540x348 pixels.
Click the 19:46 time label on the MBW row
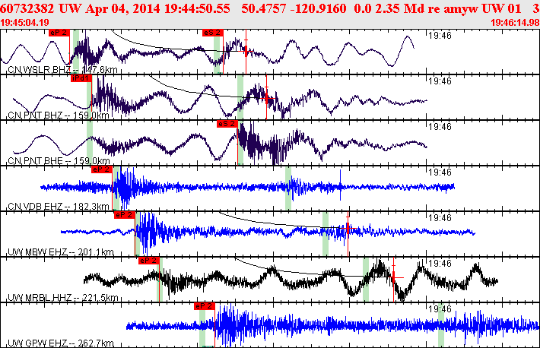click(440, 218)
